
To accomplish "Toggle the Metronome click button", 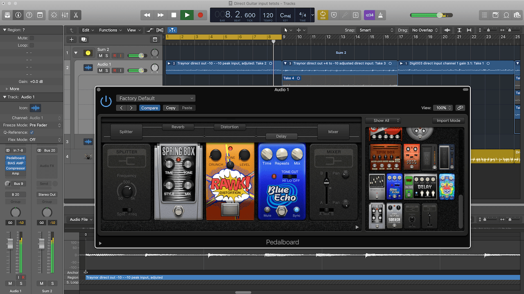I will tap(380, 15).
